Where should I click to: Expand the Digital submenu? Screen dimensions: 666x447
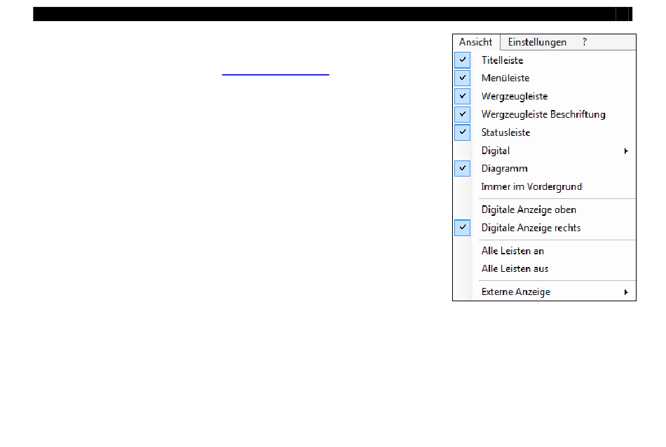pos(545,151)
